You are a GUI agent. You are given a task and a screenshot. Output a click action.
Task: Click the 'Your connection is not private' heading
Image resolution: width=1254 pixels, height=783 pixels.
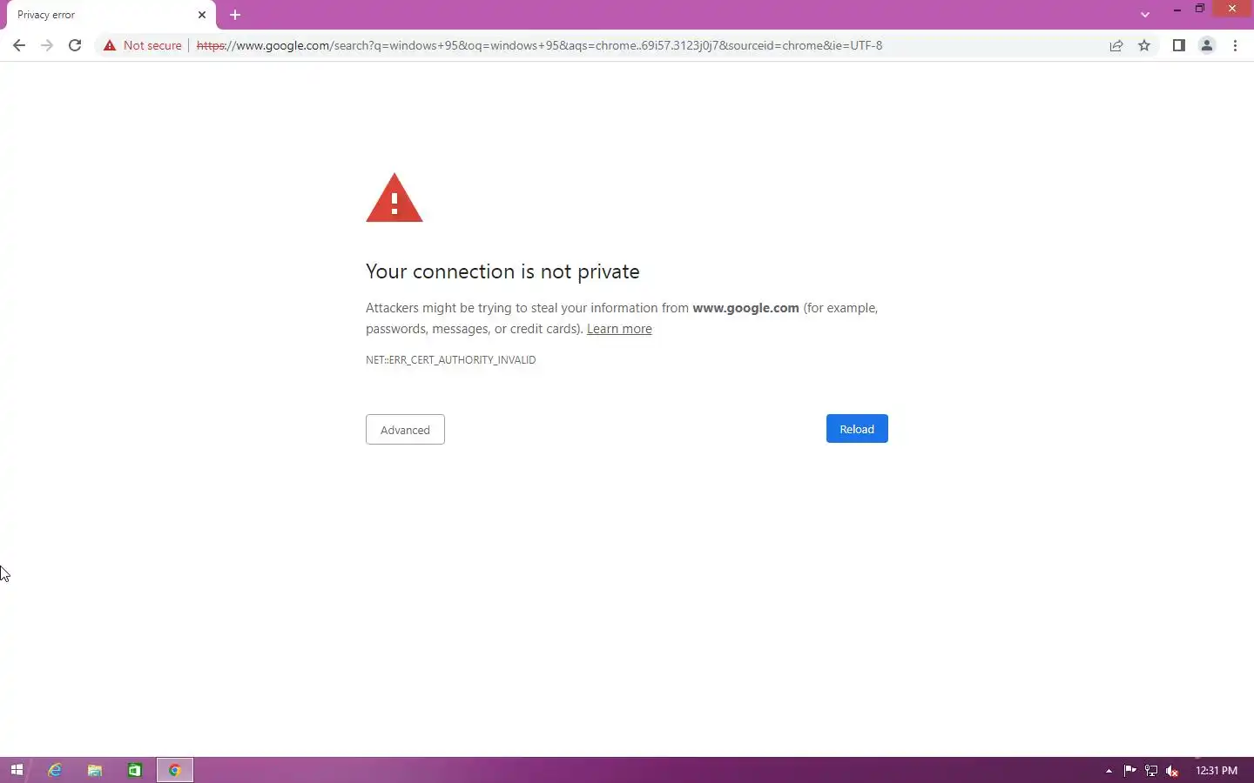502,271
